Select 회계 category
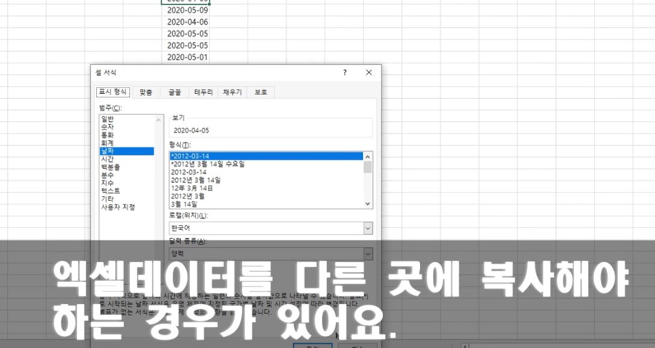The width and height of the screenshot is (655, 348). pos(127,143)
